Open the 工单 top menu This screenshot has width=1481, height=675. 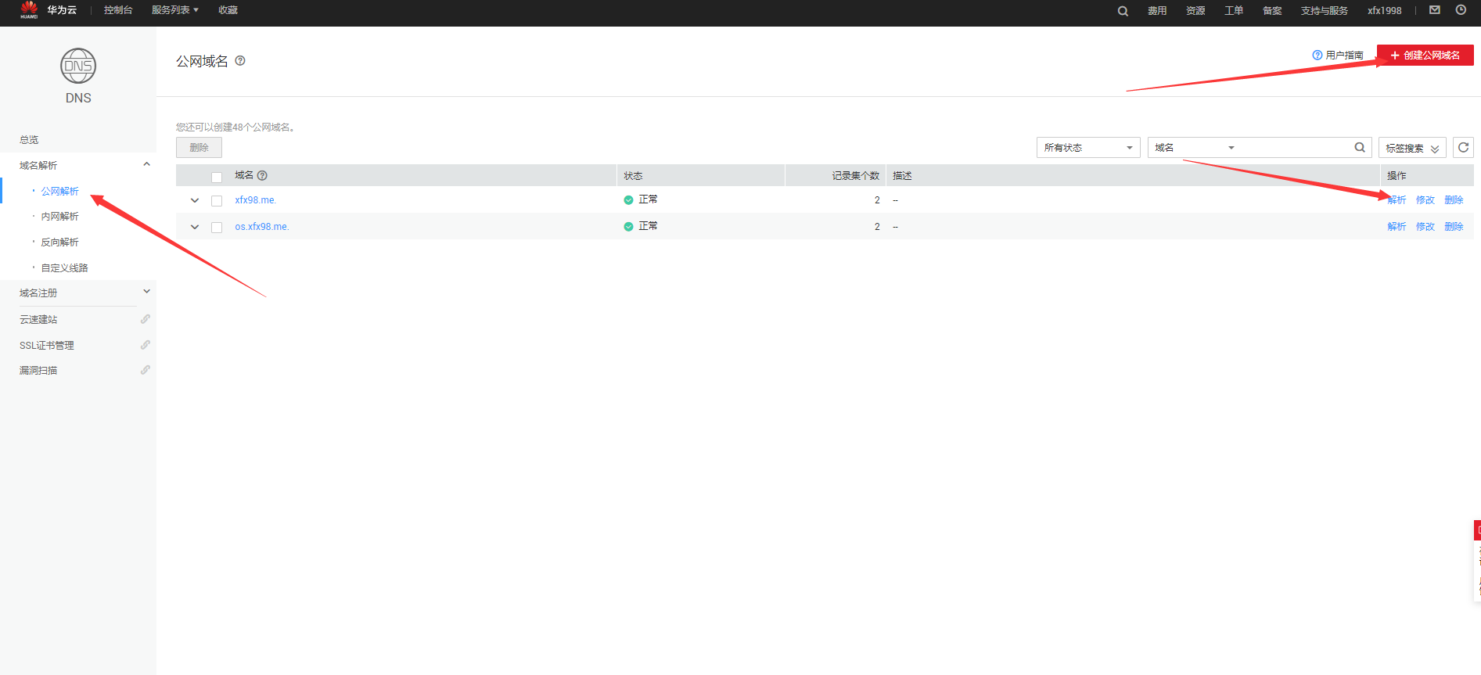click(x=1234, y=11)
